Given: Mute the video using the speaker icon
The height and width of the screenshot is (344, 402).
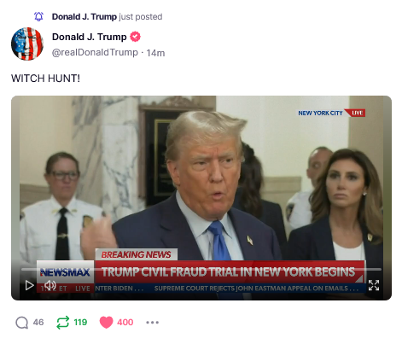Looking at the screenshot, I should (x=50, y=285).
